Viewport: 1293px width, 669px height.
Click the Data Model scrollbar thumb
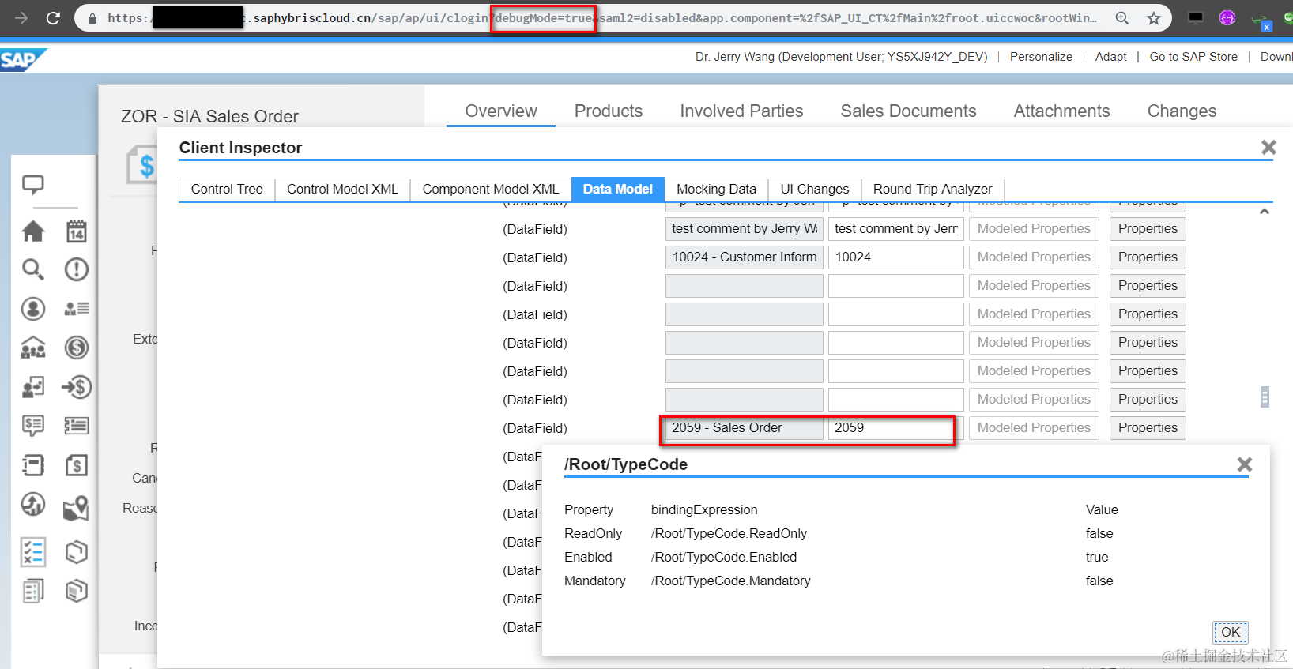pyautogui.click(x=1265, y=397)
